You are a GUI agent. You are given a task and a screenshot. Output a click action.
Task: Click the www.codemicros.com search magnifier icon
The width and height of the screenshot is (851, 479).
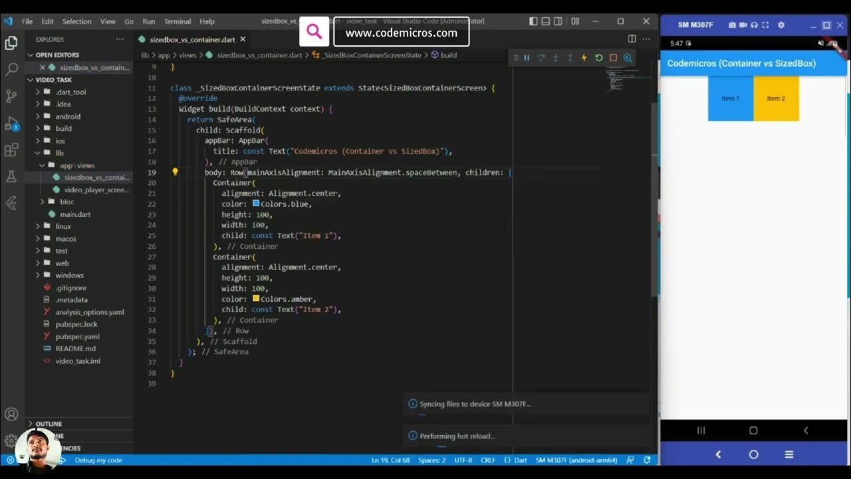click(314, 32)
